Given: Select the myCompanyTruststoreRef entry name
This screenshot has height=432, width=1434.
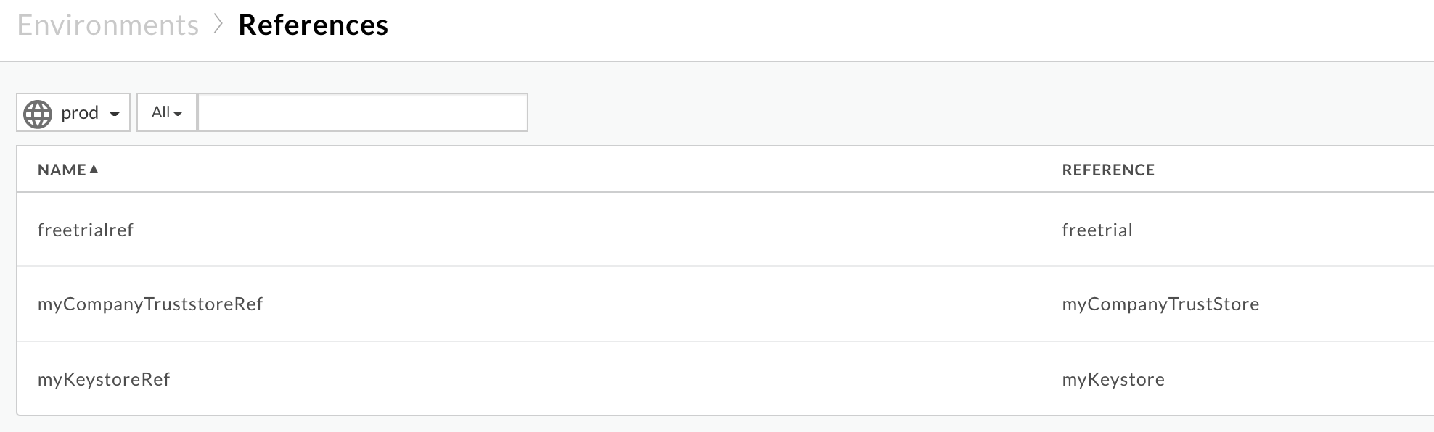Looking at the screenshot, I should click(150, 304).
